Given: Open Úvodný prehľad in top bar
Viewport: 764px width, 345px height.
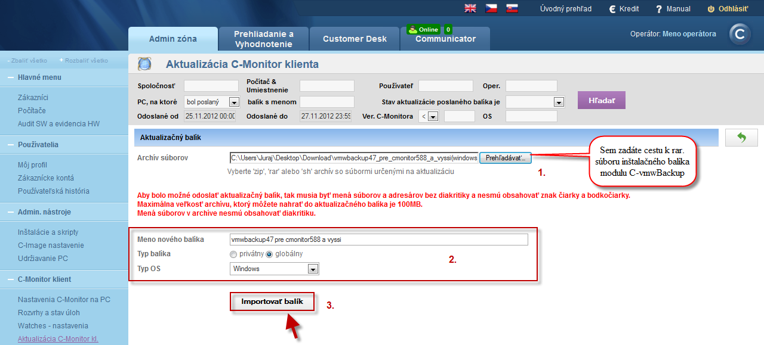Looking at the screenshot, I should 566,9.
